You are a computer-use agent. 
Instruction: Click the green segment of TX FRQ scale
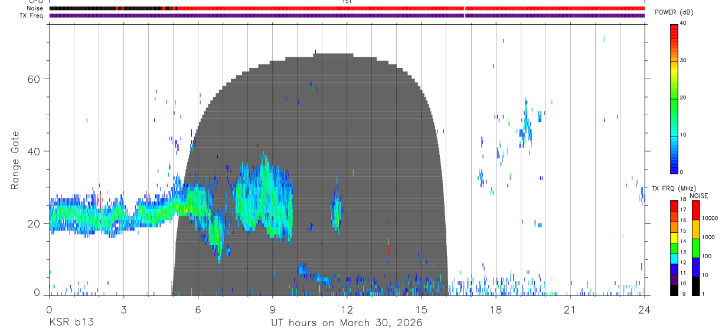674,248
